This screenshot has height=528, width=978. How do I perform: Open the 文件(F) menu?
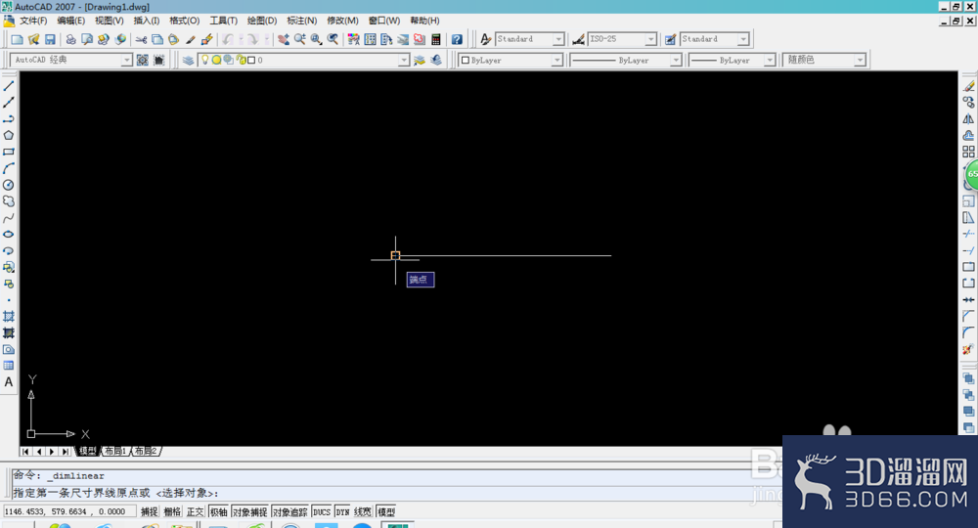[33, 21]
